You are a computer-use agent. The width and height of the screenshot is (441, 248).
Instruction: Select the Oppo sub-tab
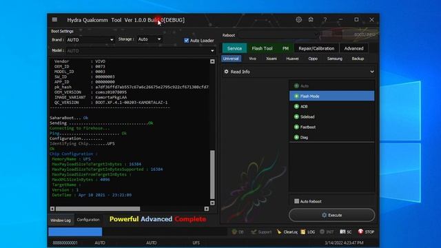pyautogui.click(x=313, y=59)
